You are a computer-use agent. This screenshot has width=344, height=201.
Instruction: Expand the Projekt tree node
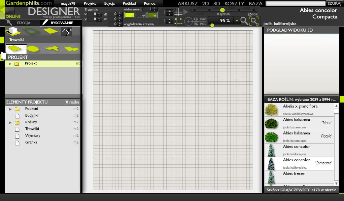pos(10,64)
